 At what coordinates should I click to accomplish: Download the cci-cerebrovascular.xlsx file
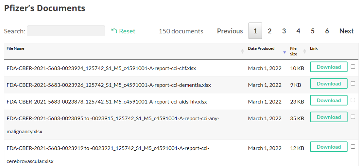tap(329, 147)
